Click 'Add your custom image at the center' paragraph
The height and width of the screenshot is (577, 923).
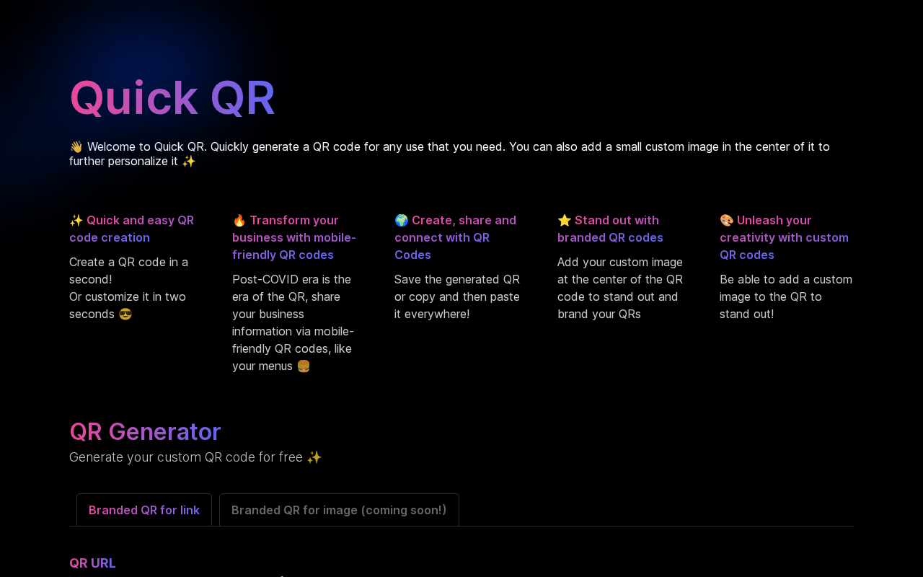[620, 288]
